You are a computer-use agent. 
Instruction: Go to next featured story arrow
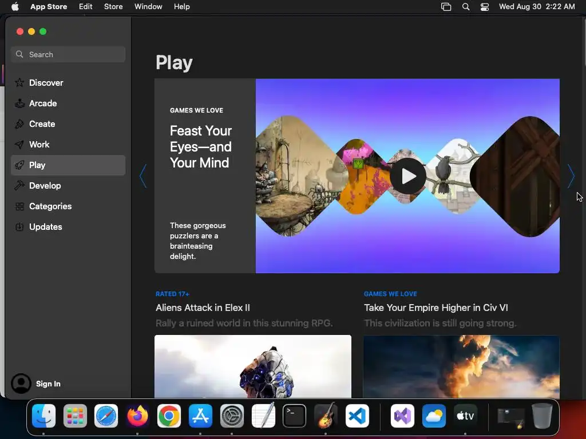[571, 176]
